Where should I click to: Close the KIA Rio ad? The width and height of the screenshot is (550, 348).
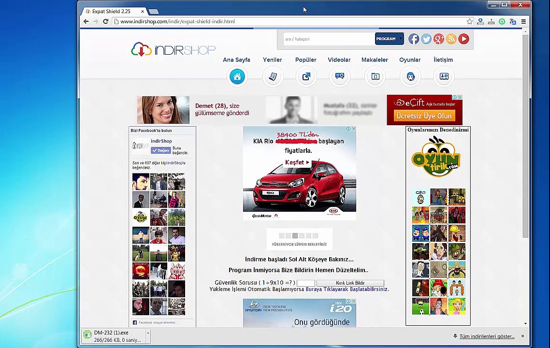coord(354,129)
